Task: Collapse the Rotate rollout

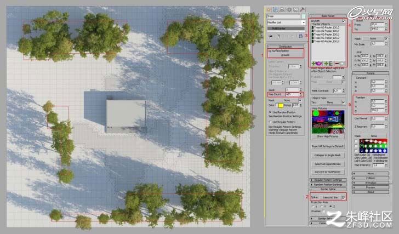Action: point(371,73)
